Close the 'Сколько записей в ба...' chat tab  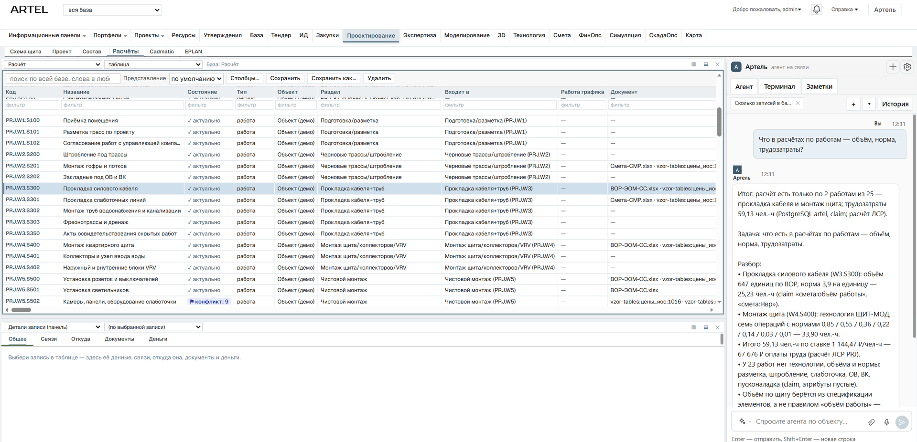coord(798,103)
